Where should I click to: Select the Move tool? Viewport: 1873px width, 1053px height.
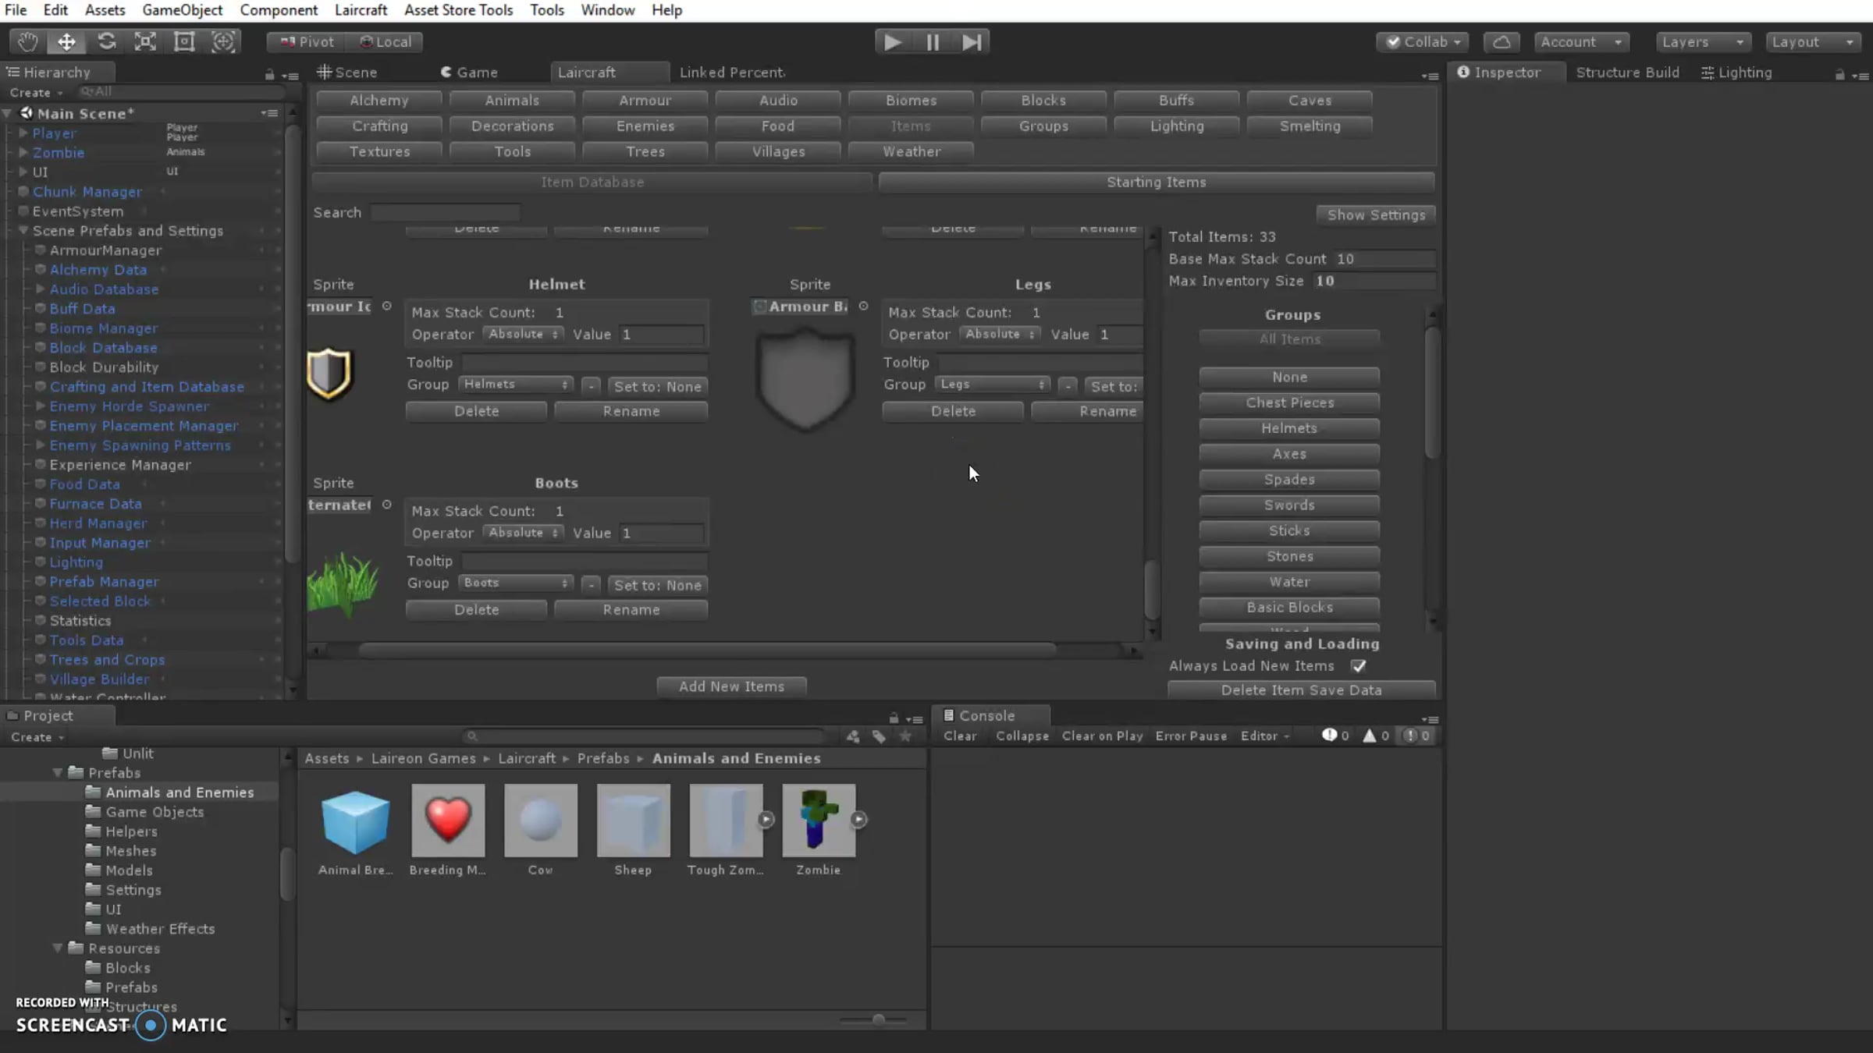(66, 42)
